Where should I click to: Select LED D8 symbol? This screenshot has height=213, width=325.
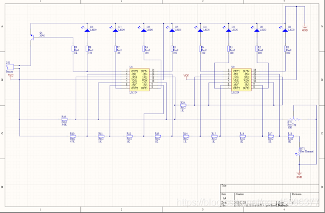click(x=87, y=30)
